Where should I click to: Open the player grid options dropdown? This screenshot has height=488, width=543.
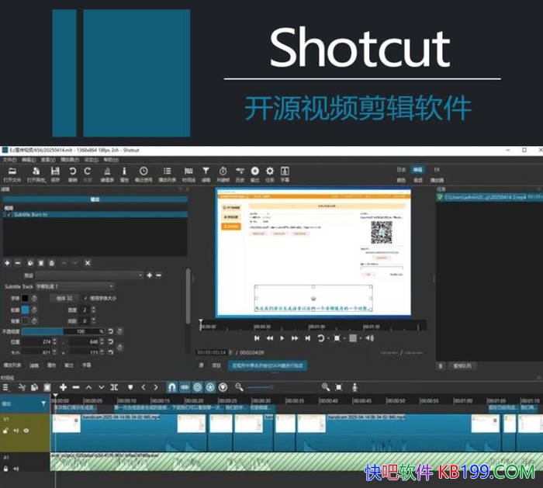[x=361, y=338]
